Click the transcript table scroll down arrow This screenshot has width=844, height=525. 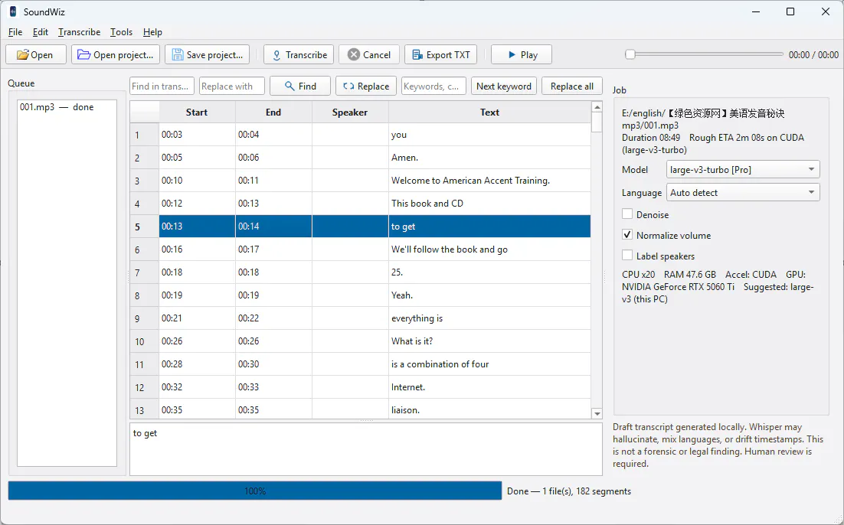point(597,414)
